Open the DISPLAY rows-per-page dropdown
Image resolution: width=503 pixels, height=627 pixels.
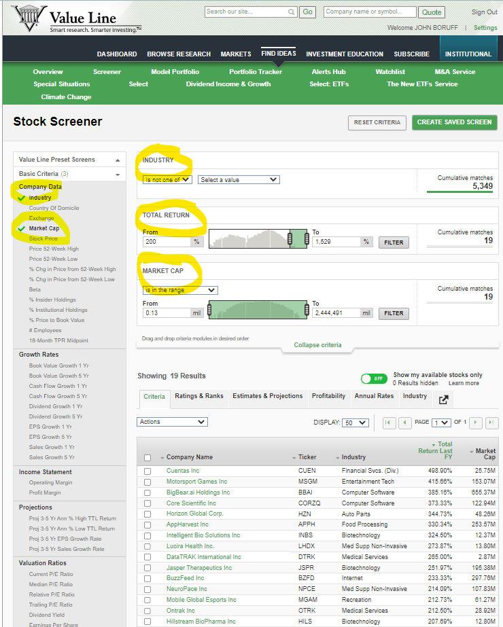click(355, 423)
